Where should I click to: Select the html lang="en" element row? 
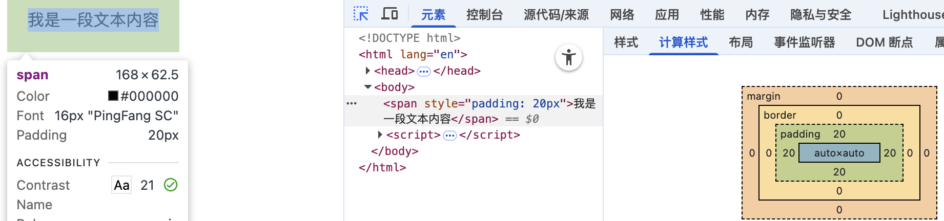[413, 54]
